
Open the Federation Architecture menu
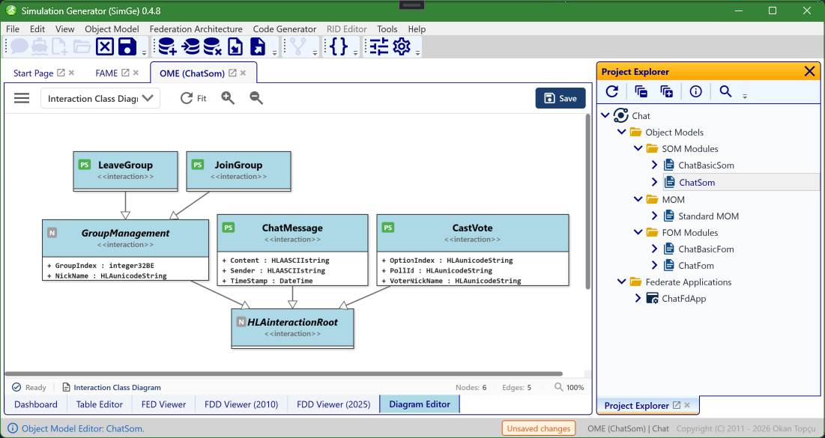pos(196,29)
